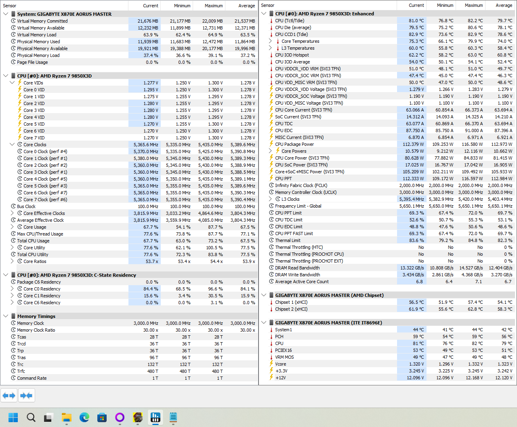Select the Average Active Core Count row label
517x427 pixels.
point(302,282)
